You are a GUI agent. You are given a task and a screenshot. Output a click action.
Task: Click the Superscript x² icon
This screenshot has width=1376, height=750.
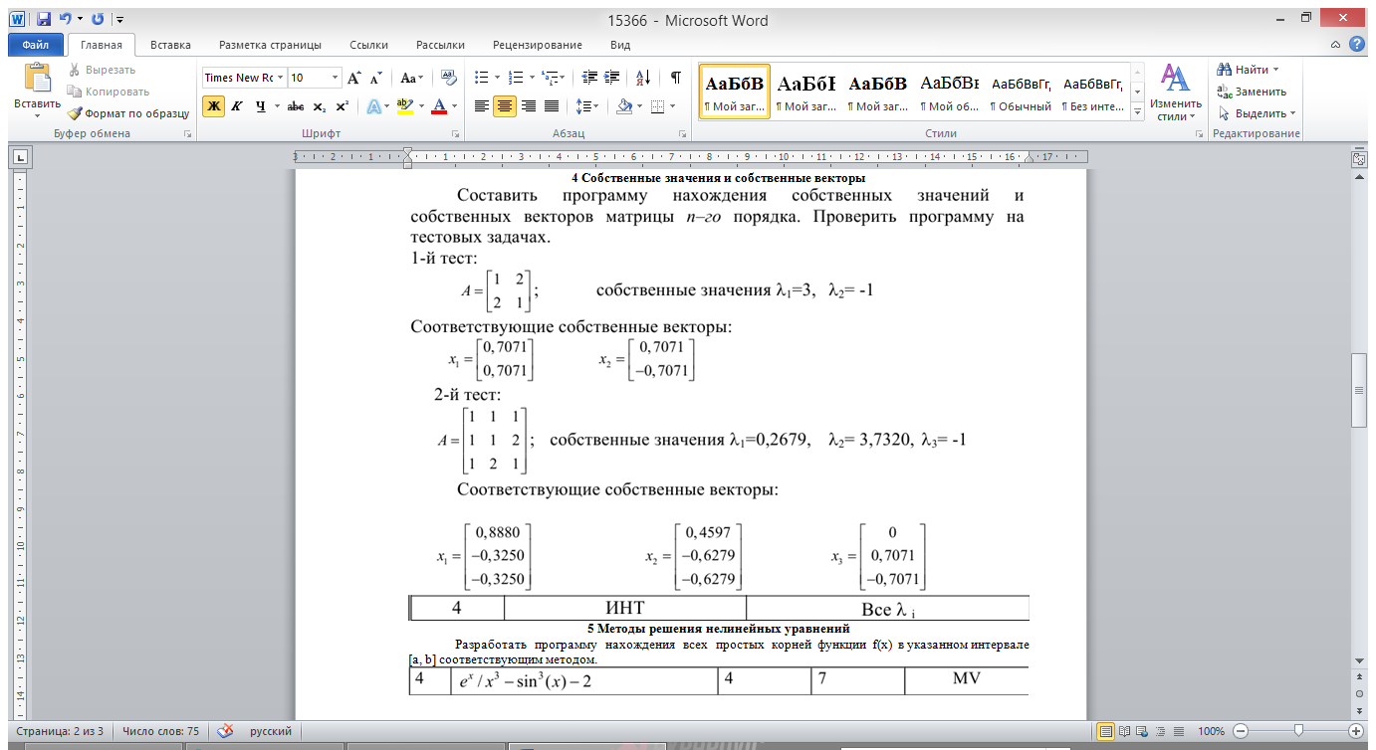pyautogui.click(x=342, y=106)
